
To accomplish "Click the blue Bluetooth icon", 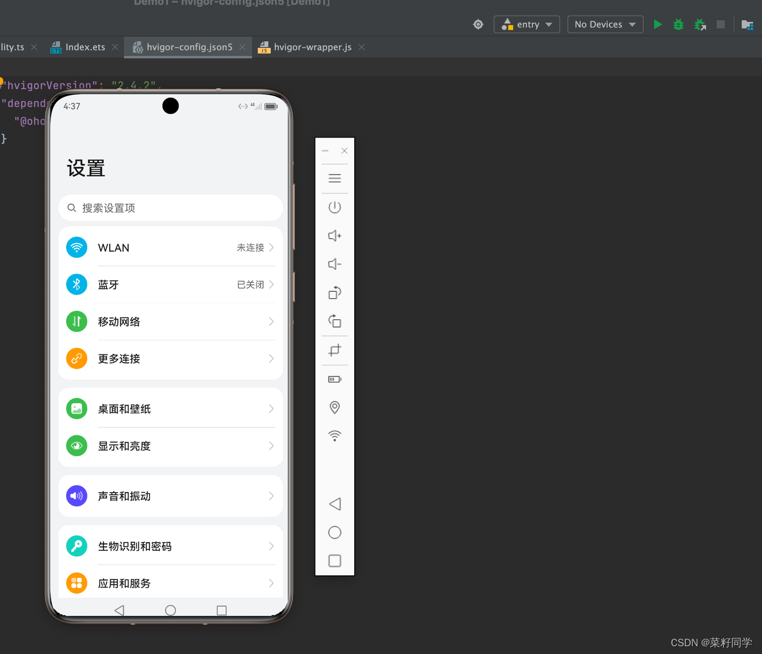I will (x=77, y=285).
